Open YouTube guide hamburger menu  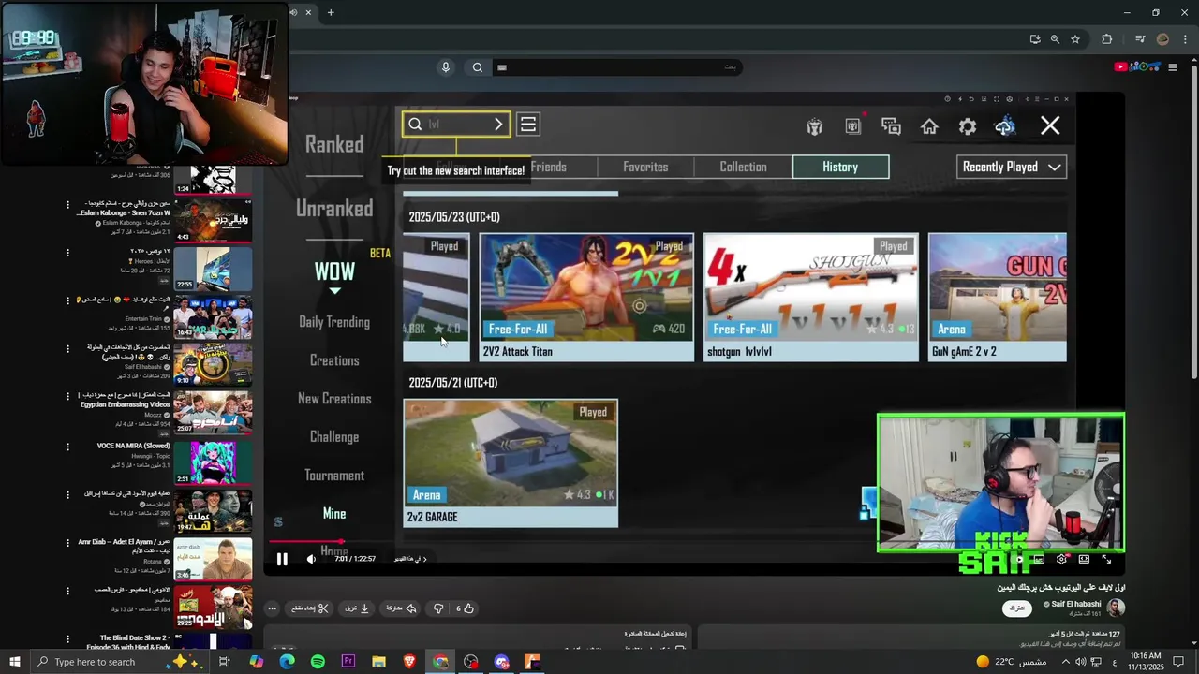(1173, 67)
